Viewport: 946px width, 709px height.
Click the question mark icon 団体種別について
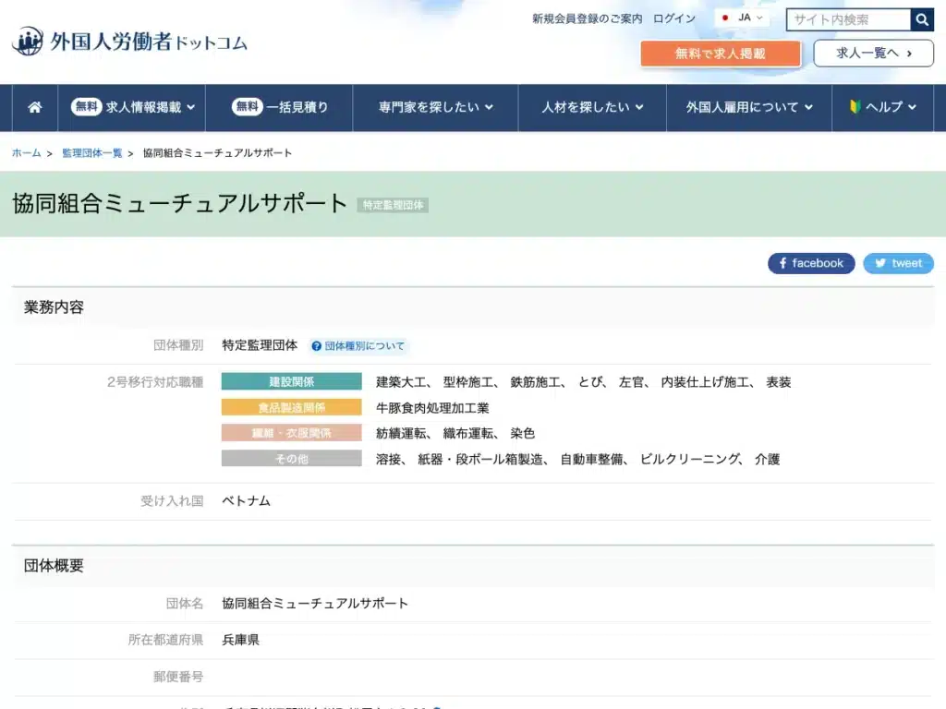coord(316,346)
